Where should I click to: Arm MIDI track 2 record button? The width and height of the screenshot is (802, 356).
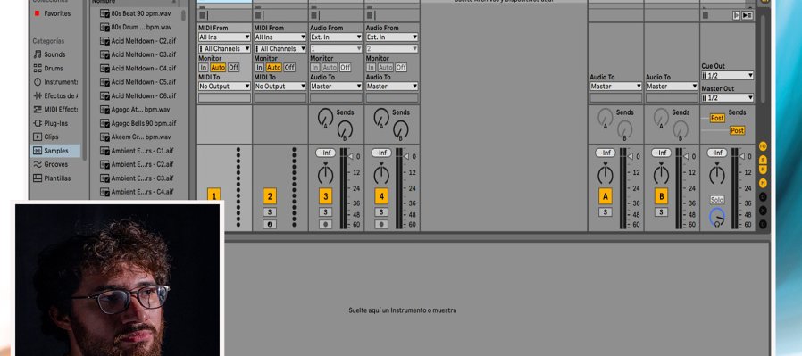[270, 224]
